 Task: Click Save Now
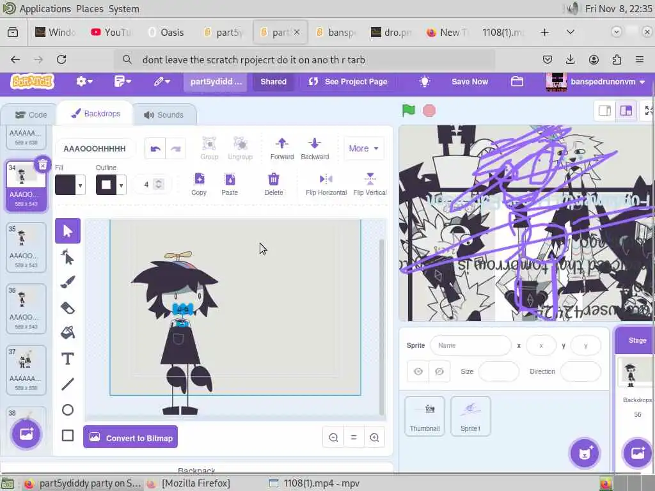point(470,81)
